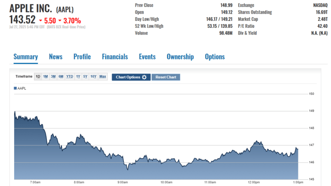Select the 1D timeframe
Screen dimensions: 331x186
pyautogui.click(x=38, y=76)
